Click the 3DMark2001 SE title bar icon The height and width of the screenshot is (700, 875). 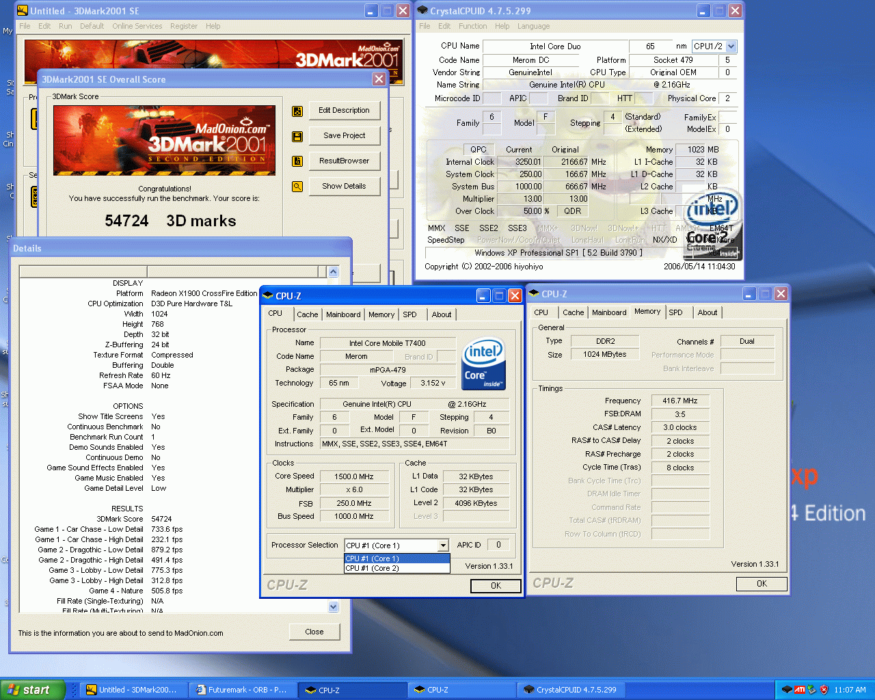tap(23, 11)
